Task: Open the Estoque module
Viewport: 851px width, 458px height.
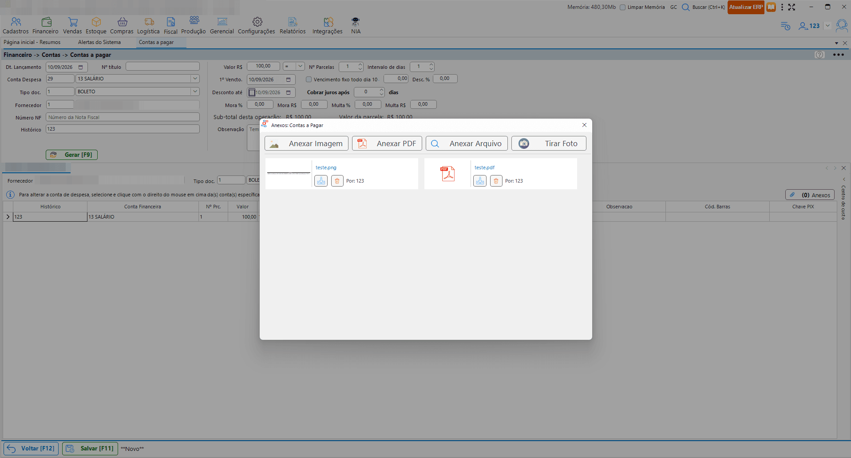Action: point(96,26)
